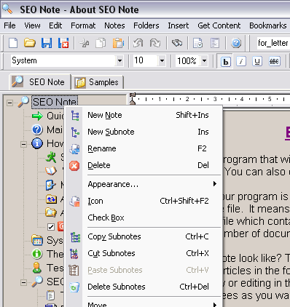Viewport: 290px width, 307px height.
Task: Open the File menu
Action: click(x=9, y=25)
